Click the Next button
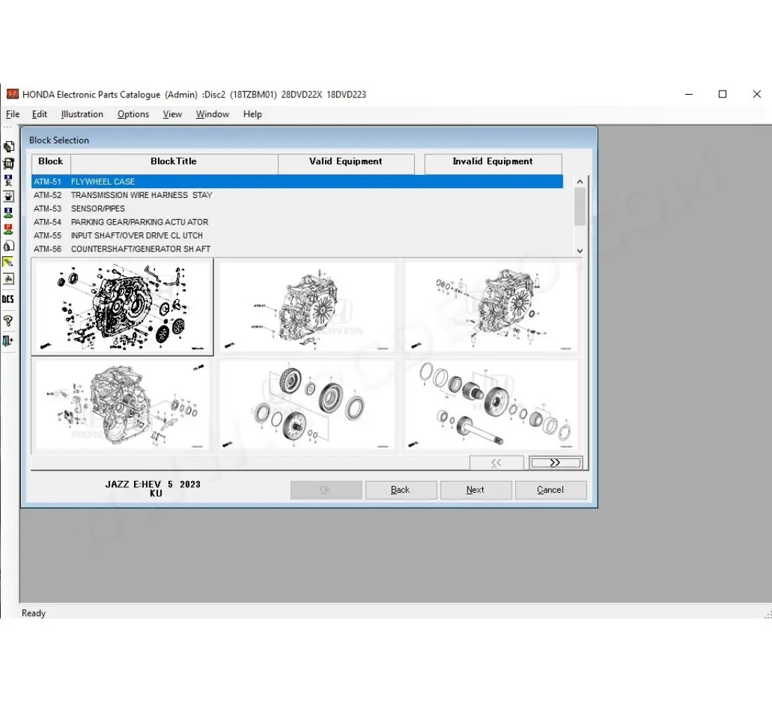This screenshot has height=702, width=772. pos(476,490)
